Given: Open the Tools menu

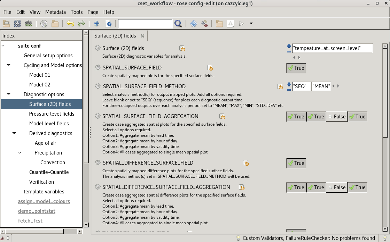Looking at the screenshot, I should (76, 12).
